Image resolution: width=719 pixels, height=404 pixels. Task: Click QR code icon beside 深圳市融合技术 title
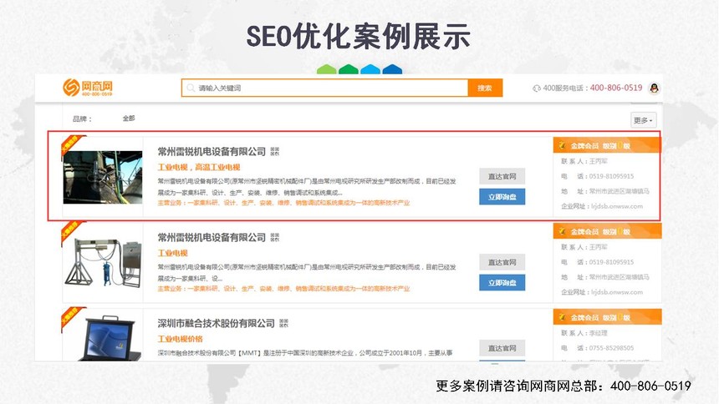(x=284, y=323)
